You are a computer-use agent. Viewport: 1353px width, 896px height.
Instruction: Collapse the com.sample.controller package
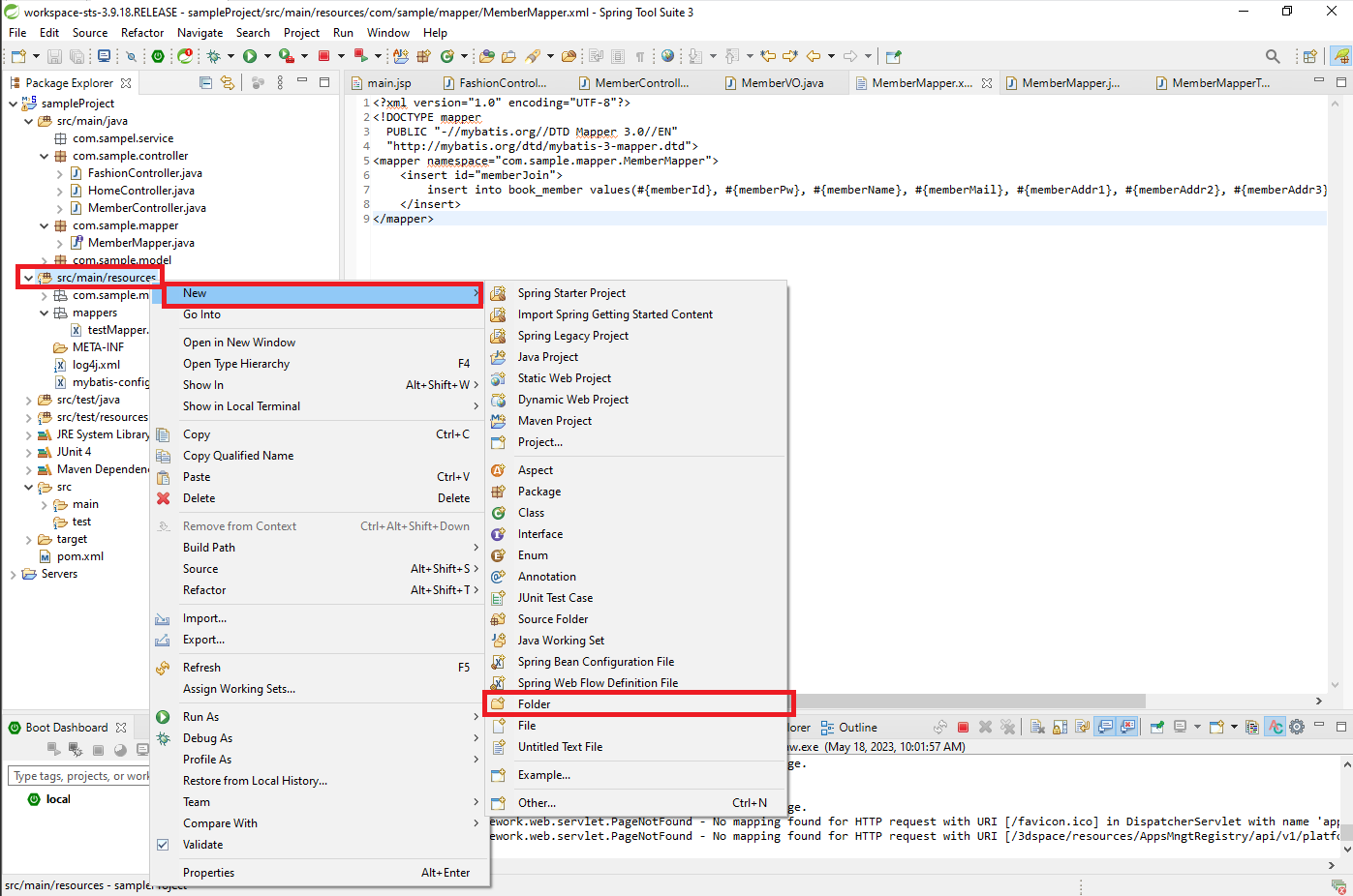tap(44, 156)
